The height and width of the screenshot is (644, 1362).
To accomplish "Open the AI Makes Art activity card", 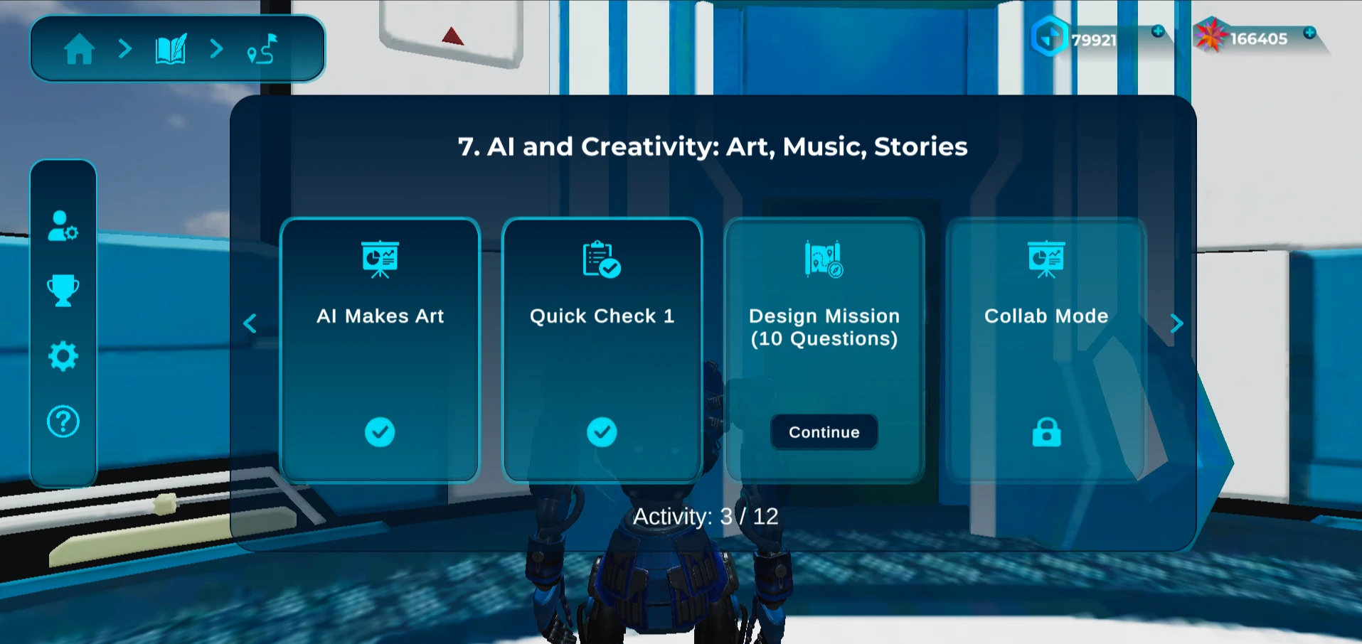I will (x=380, y=350).
